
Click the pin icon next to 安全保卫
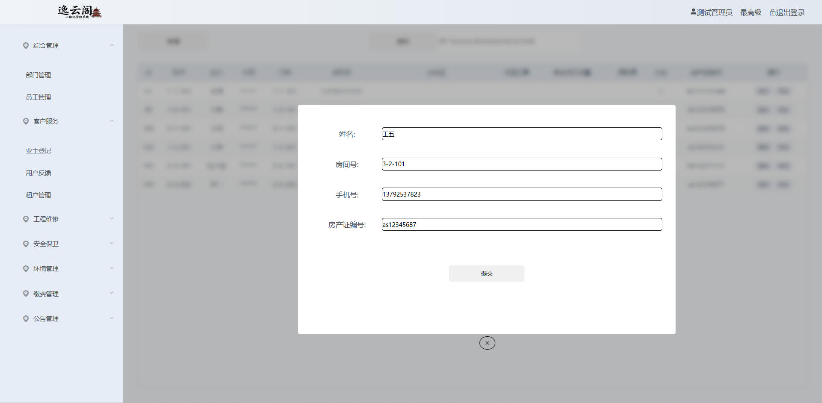(x=26, y=244)
